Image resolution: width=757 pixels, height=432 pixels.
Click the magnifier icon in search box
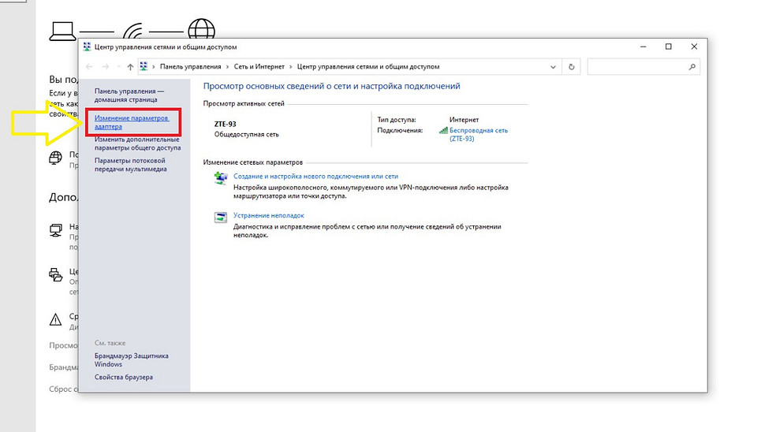(x=692, y=67)
